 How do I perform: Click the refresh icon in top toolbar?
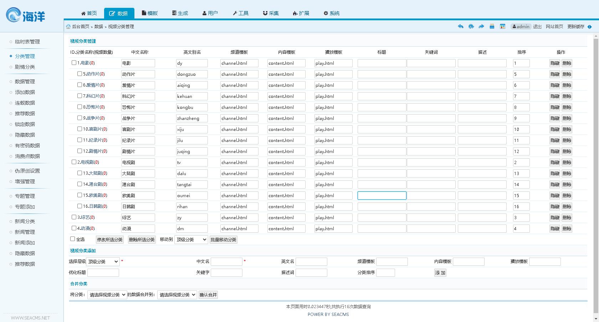click(x=471, y=26)
